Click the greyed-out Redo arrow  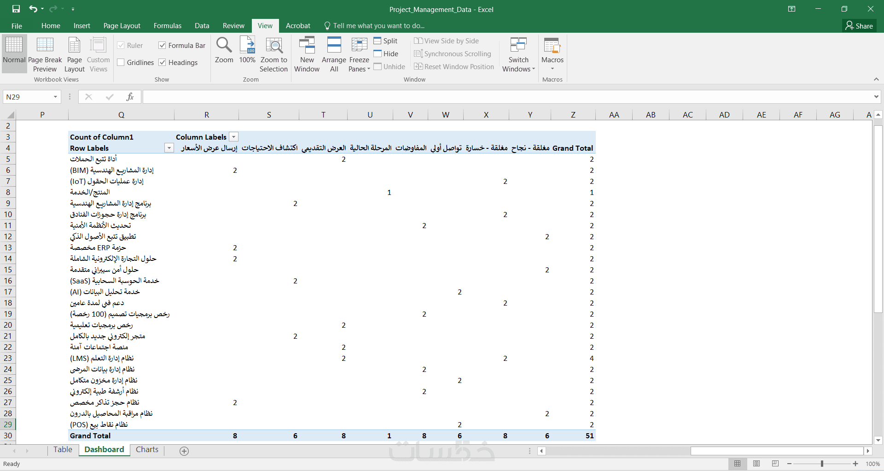tap(53, 9)
